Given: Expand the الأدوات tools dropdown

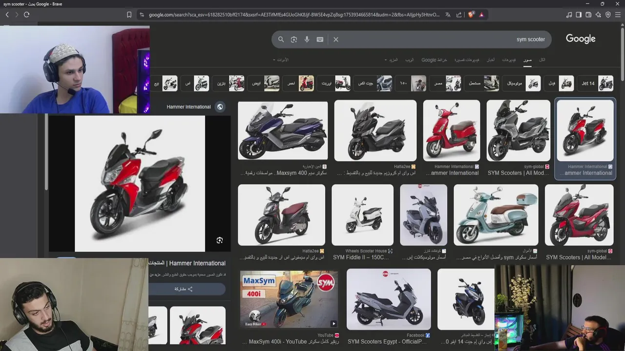Looking at the screenshot, I should tap(281, 60).
